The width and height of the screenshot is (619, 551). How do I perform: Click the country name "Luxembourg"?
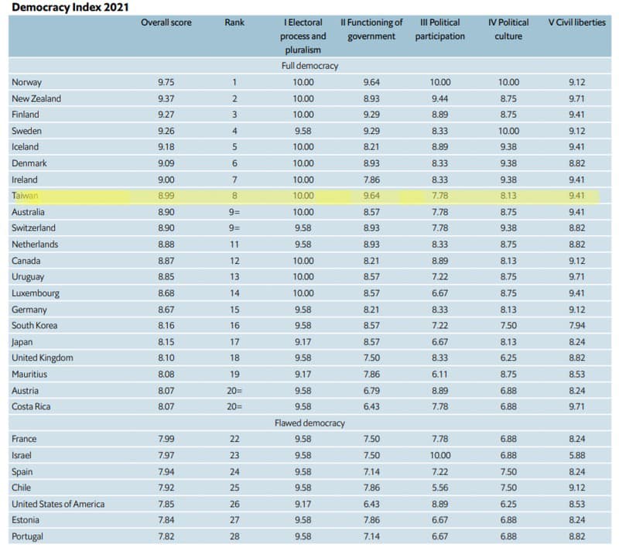pos(36,293)
